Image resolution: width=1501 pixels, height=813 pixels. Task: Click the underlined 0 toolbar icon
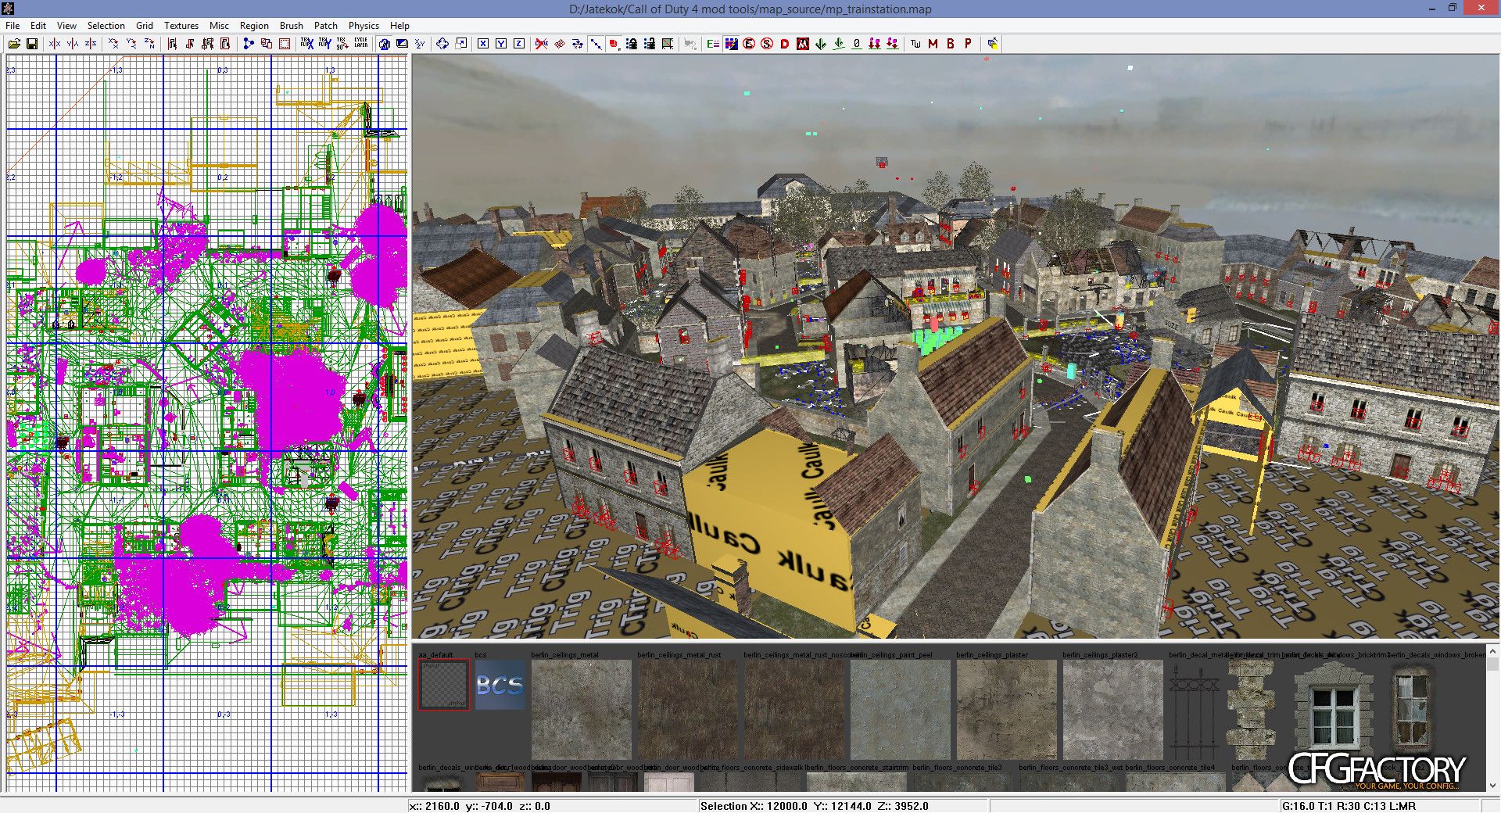point(857,44)
